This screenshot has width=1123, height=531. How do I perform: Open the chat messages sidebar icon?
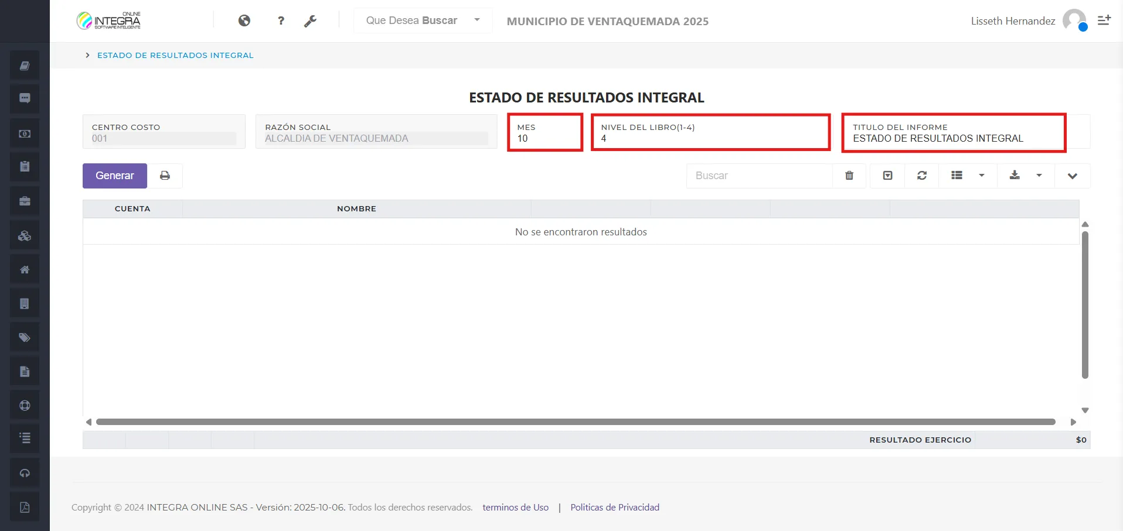24,98
